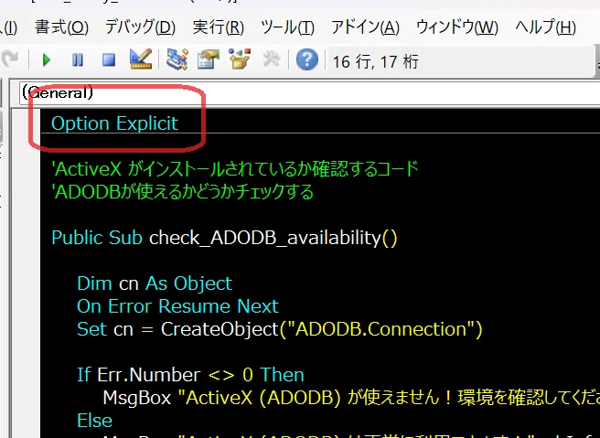This screenshot has width=600, height=438.
Task: Click the redo arrow icon
Action: tap(9, 59)
